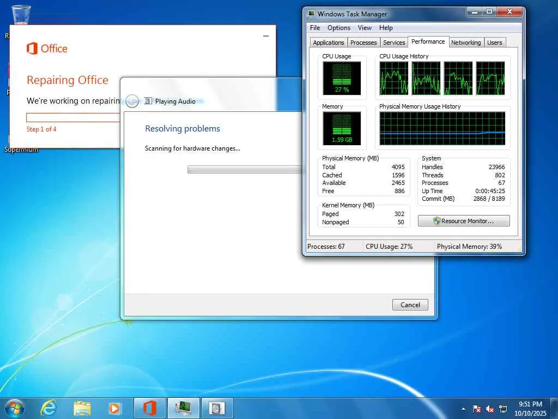Viewport: 558px width, 419px height.
Task: Click the 'Handles' value 23966
Action: coord(497,167)
